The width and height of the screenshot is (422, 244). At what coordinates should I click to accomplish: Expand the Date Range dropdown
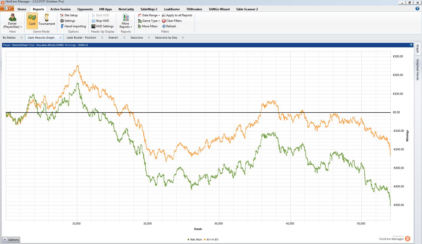(149, 15)
